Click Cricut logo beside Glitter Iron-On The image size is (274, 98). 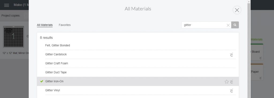click(x=231, y=81)
